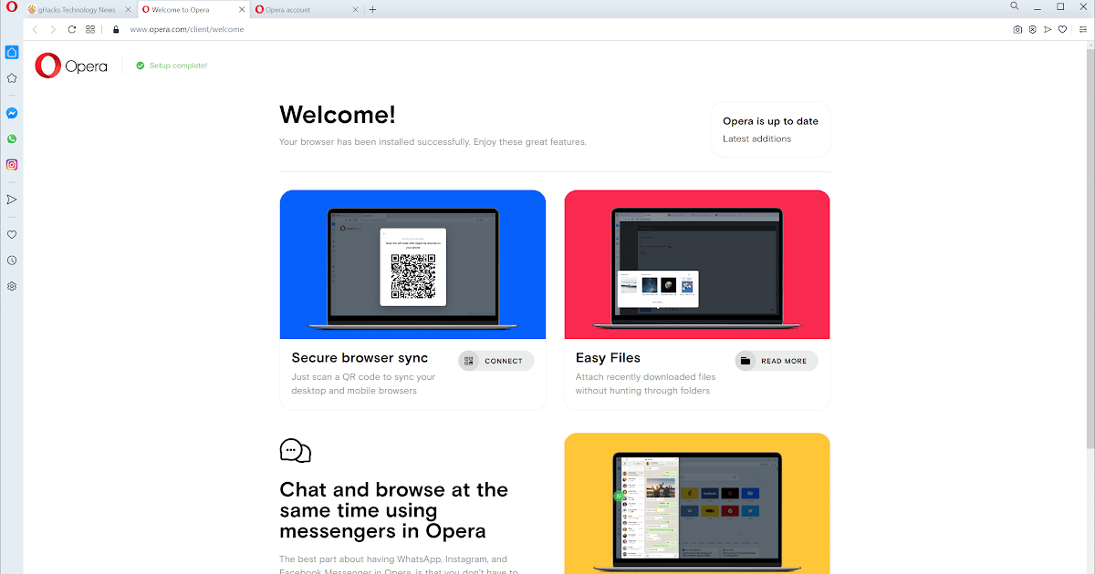The height and width of the screenshot is (574, 1095).
Task: Click the Opera logo on the page
Action: tap(71, 66)
